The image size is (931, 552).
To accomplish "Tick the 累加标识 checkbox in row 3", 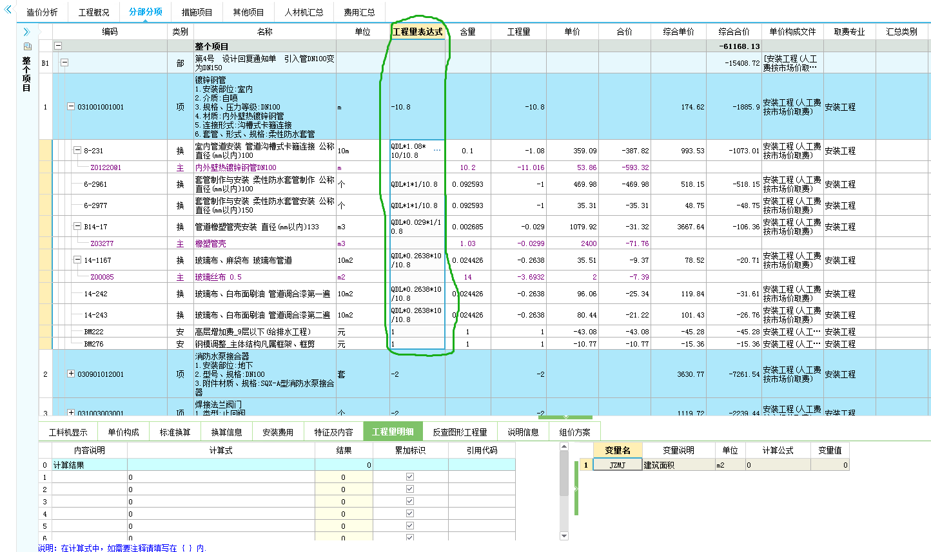I will (410, 502).
